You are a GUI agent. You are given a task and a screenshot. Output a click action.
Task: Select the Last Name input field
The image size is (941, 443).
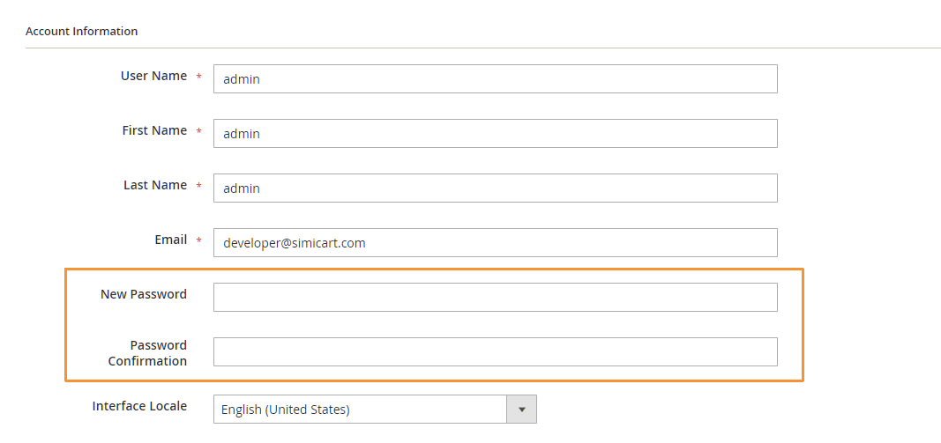495,188
